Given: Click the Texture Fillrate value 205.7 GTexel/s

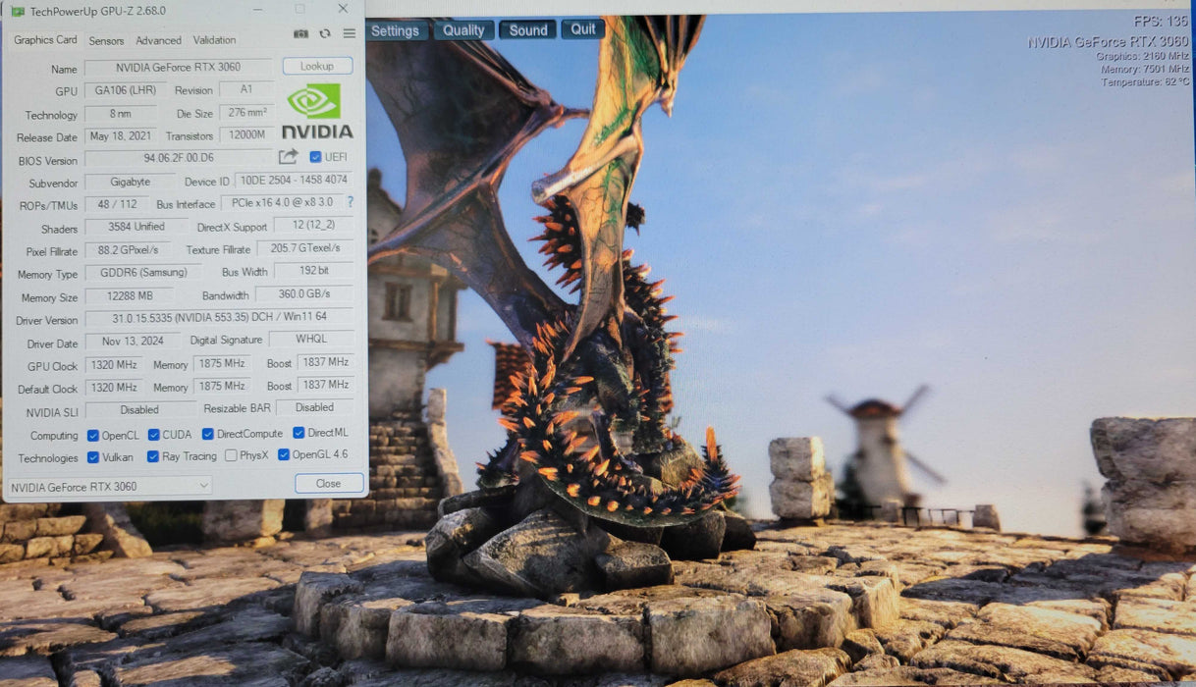Looking at the screenshot, I should (305, 248).
